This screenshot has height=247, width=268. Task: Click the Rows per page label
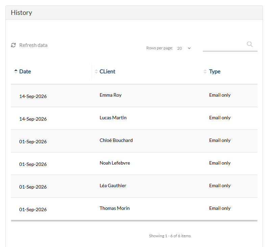coord(160,48)
